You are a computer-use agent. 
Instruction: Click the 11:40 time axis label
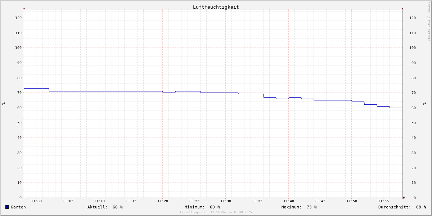[289, 201]
